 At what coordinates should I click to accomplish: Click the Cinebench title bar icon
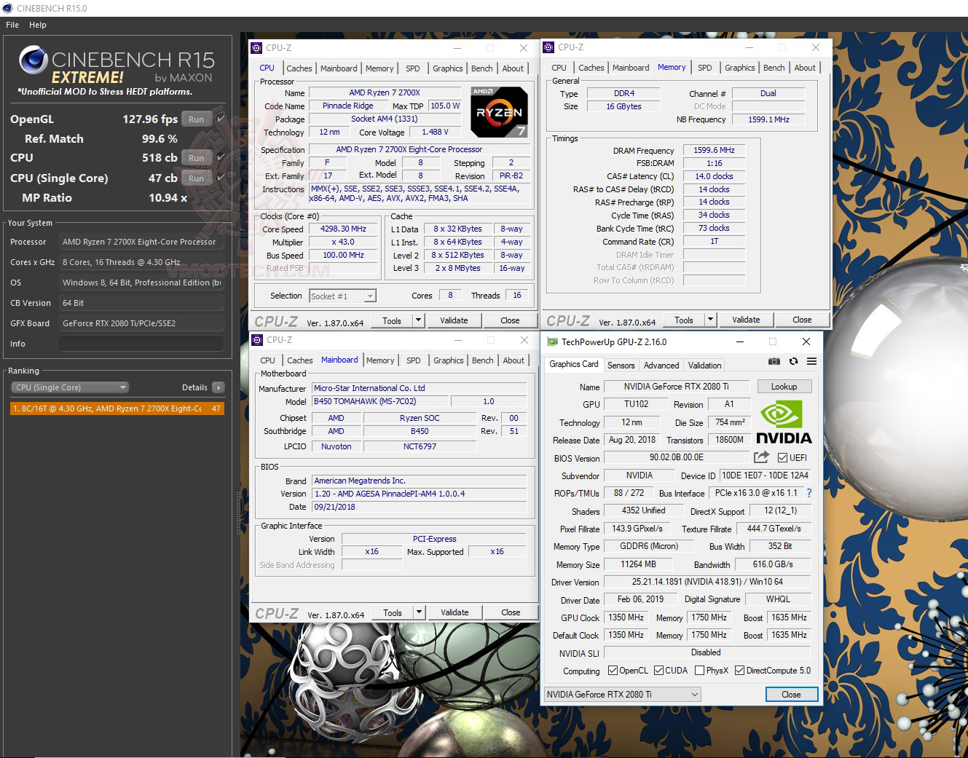click(x=7, y=8)
